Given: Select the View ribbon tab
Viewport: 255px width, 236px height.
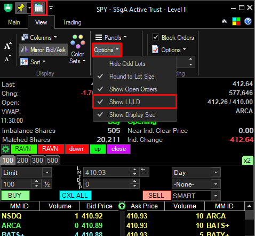Looking at the screenshot, I should pos(41,22).
